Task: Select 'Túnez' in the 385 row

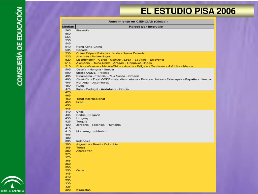Action: click(x=81, y=148)
